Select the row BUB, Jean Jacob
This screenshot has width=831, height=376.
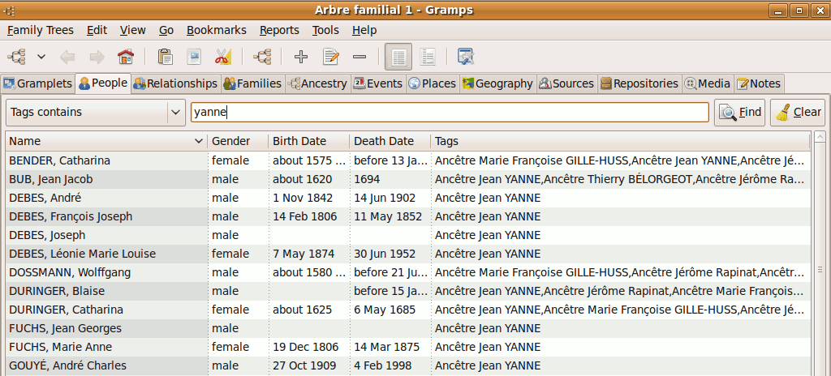click(x=408, y=180)
